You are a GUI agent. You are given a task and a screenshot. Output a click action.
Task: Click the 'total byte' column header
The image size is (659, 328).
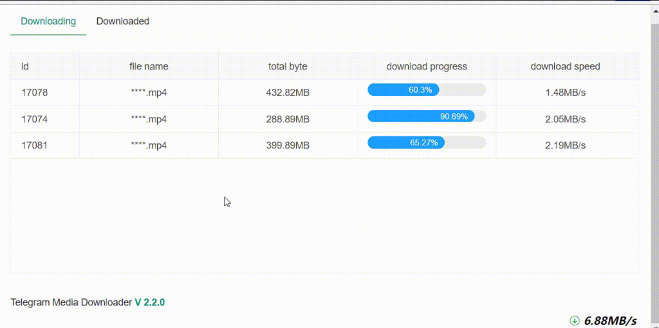click(x=288, y=66)
